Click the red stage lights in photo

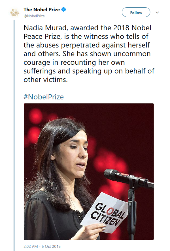tap(35, 116)
